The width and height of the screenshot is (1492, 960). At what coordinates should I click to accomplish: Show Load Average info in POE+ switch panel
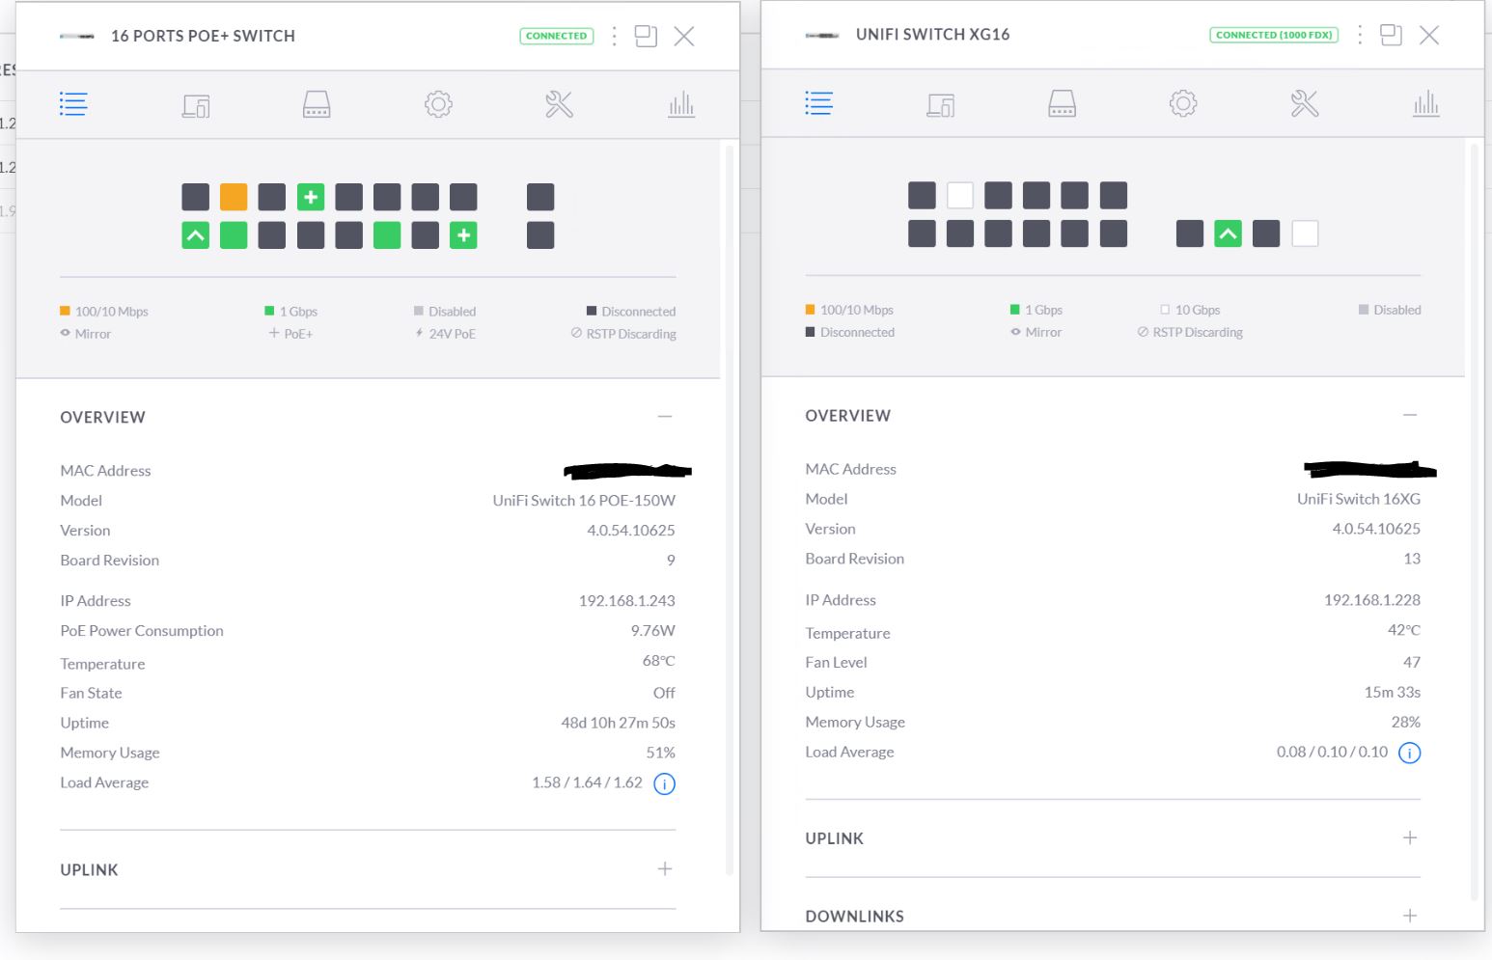click(x=665, y=783)
